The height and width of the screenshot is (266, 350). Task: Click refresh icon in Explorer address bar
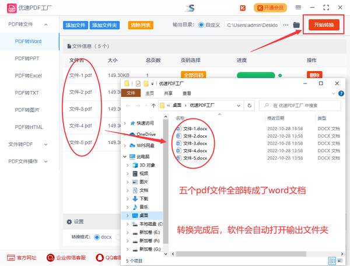tap(249, 106)
